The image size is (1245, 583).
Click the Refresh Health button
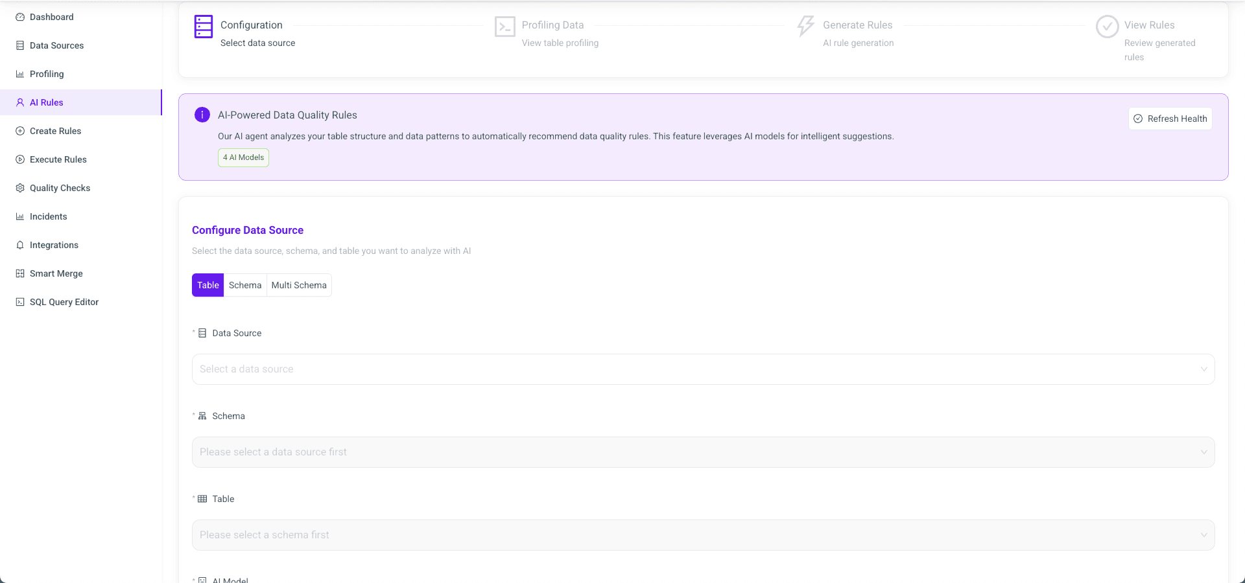pos(1170,119)
